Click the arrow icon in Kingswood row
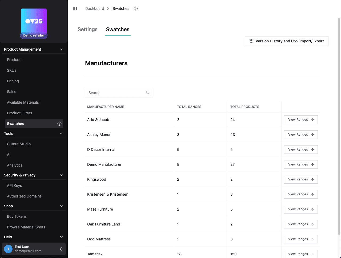The image size is (341, 258). [312, 179]
